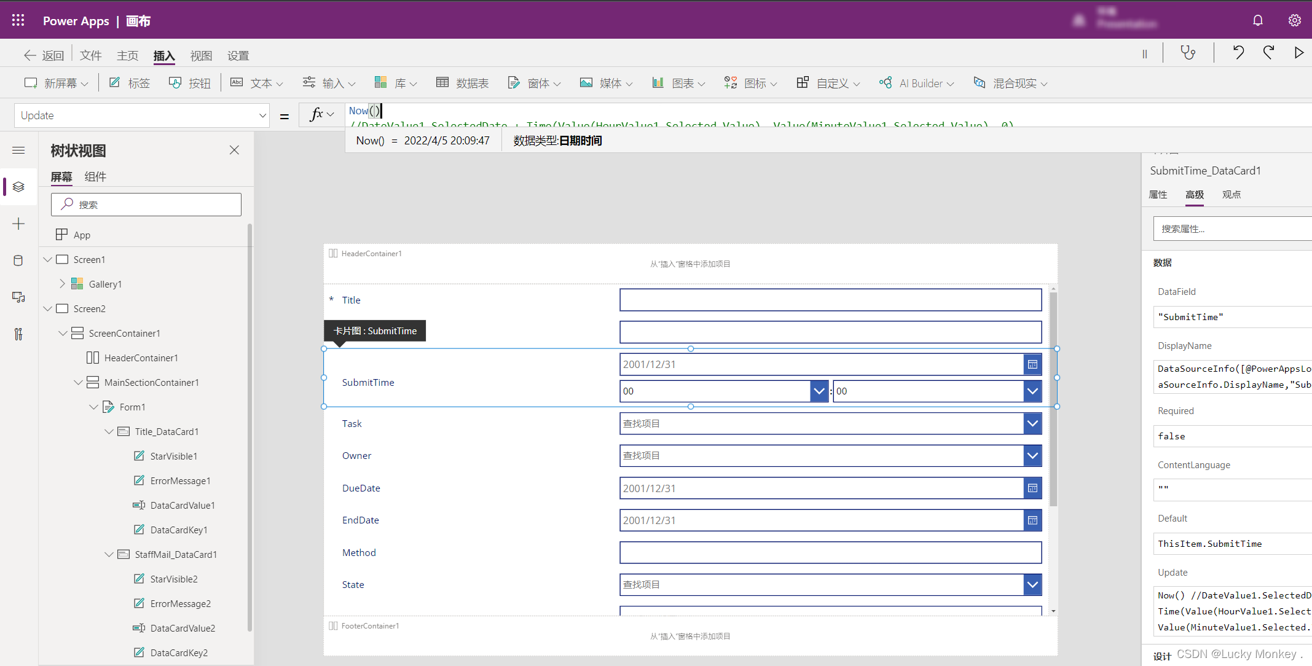1312x666 pixels.
Task: Open the advanced tools icon in sidebar
Action: click(x=18, y=334)
